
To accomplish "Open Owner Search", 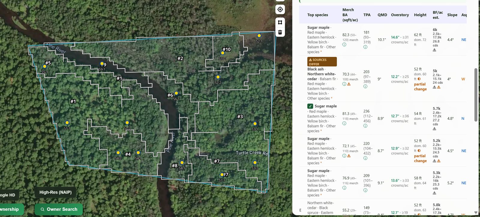I will [x=59, y=209].
